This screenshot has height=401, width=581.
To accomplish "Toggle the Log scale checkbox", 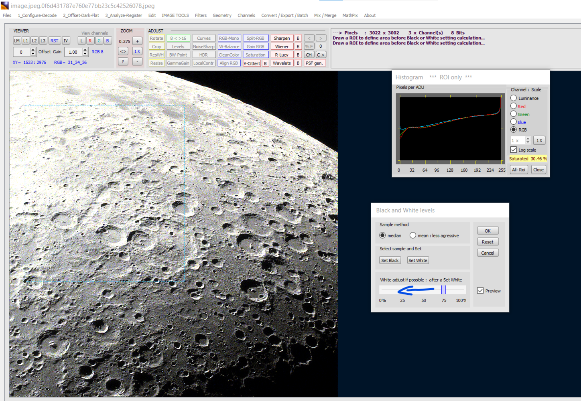I will click(x=514, y=150).
